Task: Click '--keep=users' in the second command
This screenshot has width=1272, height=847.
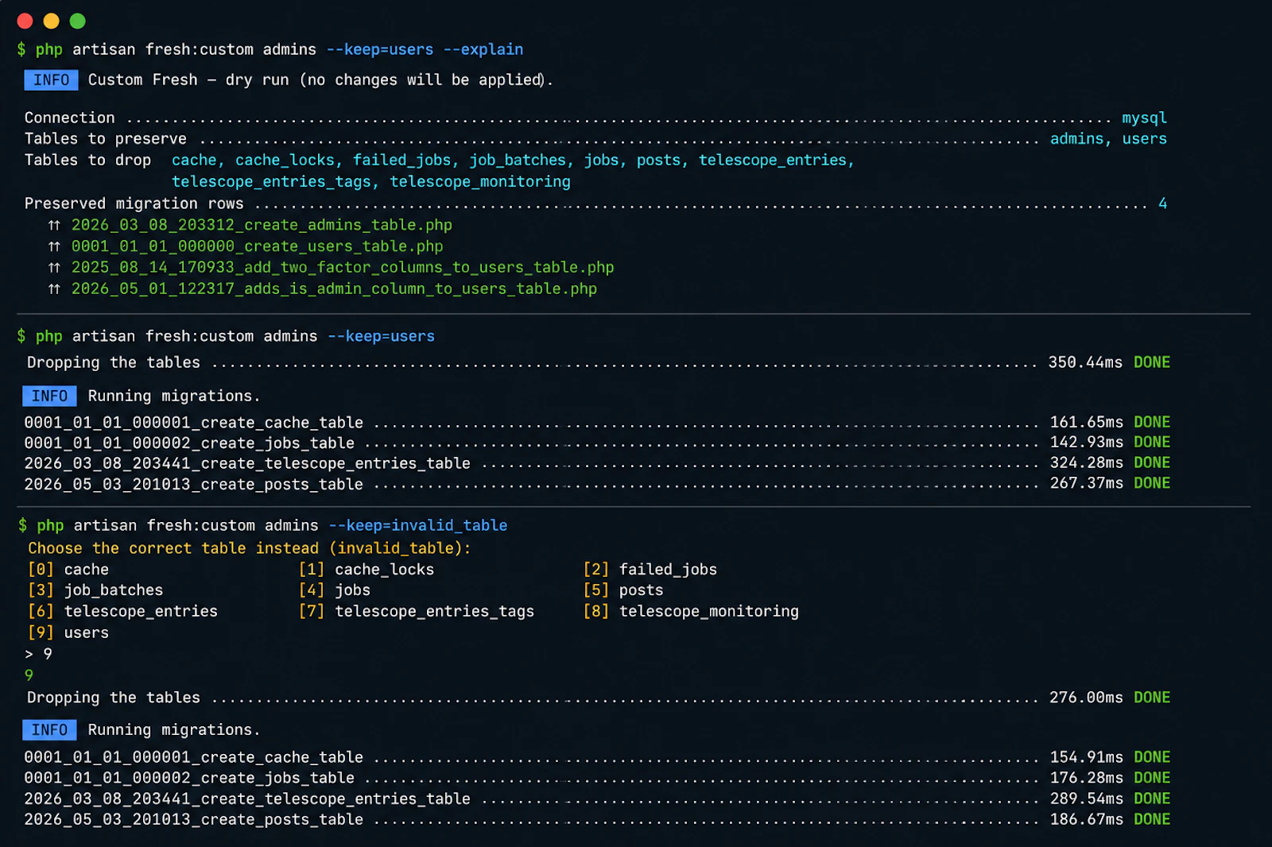Action: pyautogui.click(x=382, y=336)
